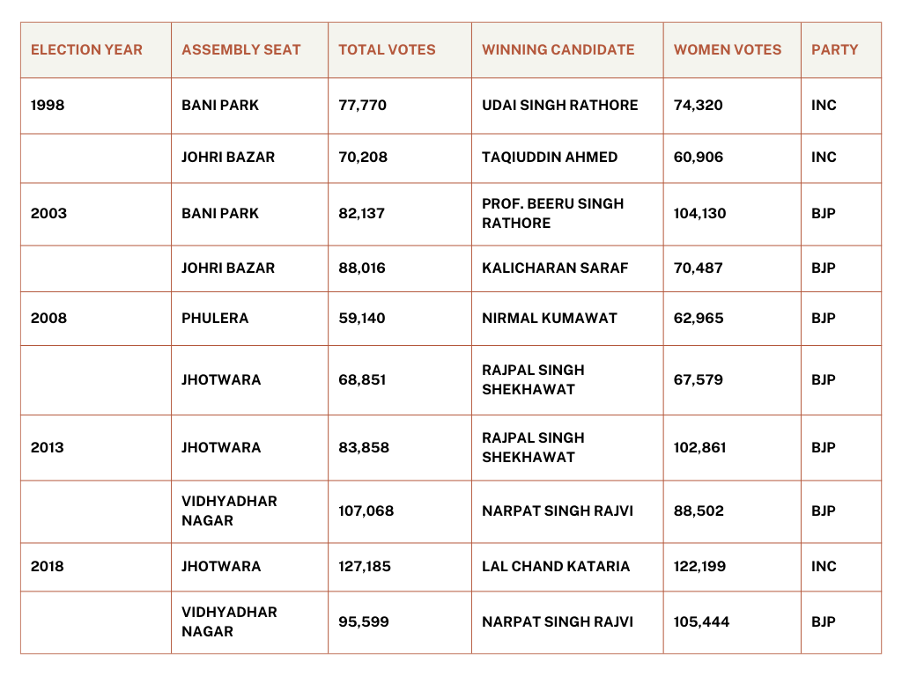Click the 68,851 total votes cell
This screenshot has width=902, height=676.
click(x=400, y=380)
